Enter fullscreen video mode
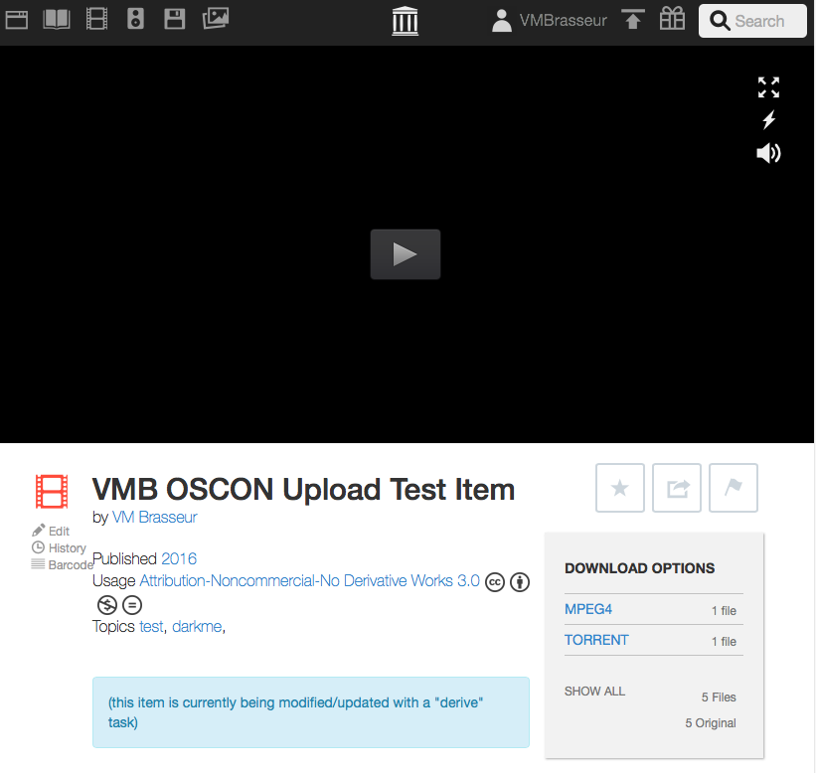Screen dimensions: 816x773 click(x=768, y=87)
